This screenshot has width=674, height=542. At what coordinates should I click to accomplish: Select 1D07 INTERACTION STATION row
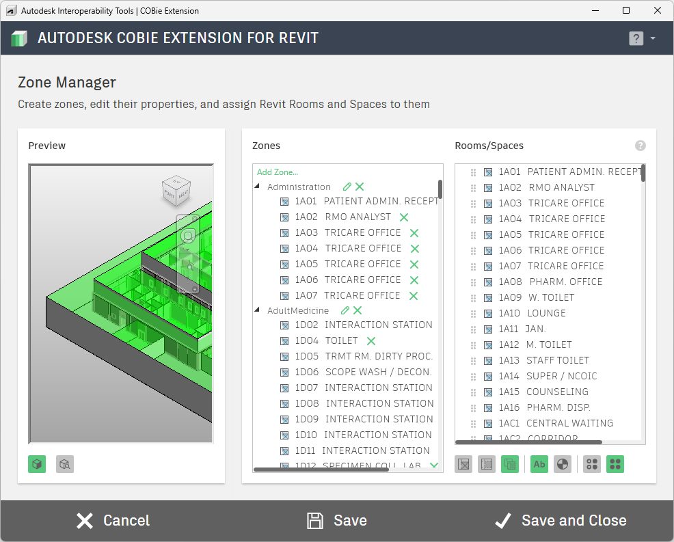point(356,388)
